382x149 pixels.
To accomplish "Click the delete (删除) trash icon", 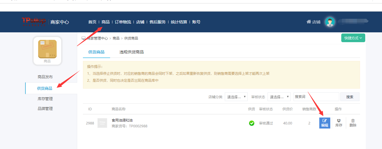I will (x=353, y=123).
